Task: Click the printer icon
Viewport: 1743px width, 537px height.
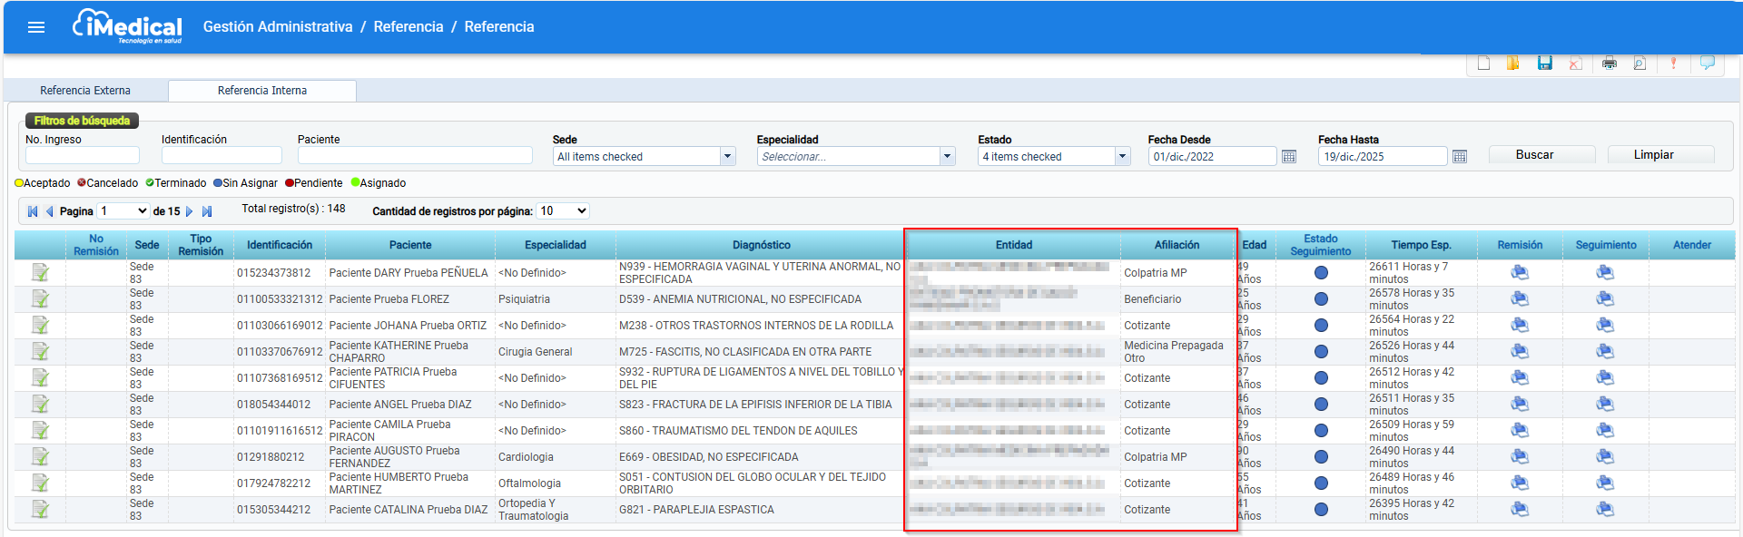Action: tap(1610, 63)
